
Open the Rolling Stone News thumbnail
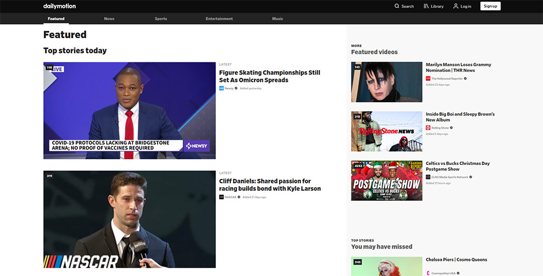387,131
